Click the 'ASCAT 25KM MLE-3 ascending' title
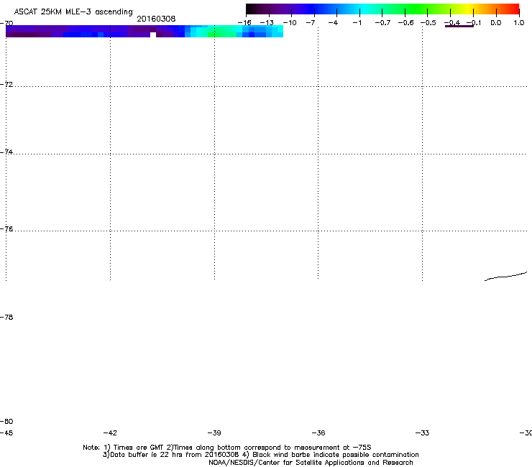The width and height of the screenshot is (532, 467). [73, 12]
